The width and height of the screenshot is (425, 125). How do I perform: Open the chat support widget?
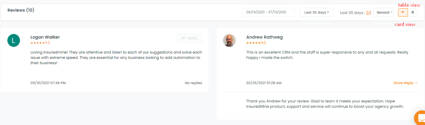point(420,118)
